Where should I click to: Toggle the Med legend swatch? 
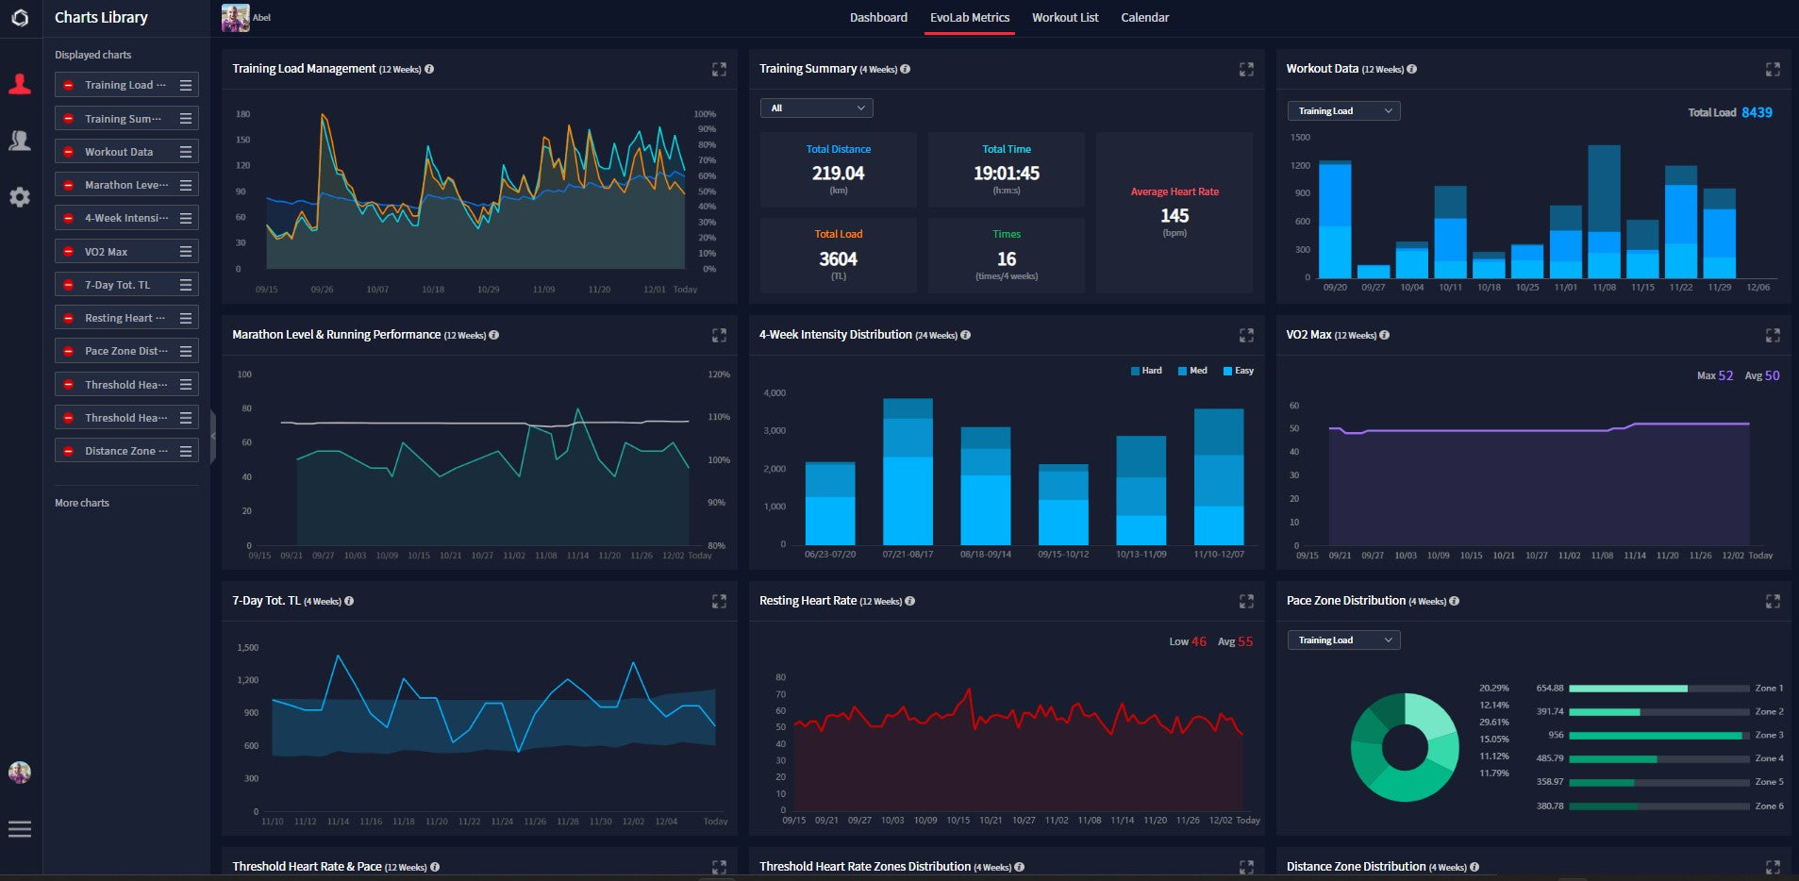(x=1182, y=371)
